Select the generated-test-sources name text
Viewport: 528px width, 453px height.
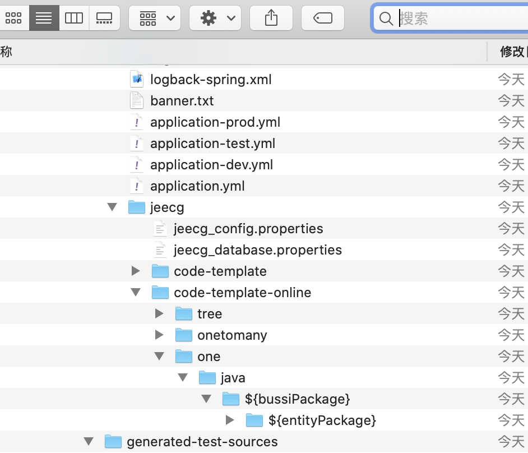point(202,442)
